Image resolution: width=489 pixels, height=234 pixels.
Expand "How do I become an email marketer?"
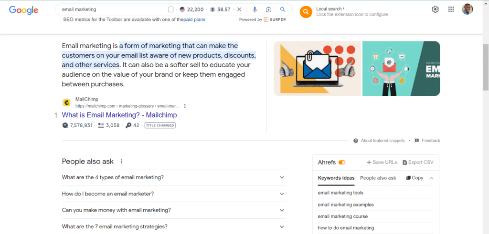(x=174, y=193)
